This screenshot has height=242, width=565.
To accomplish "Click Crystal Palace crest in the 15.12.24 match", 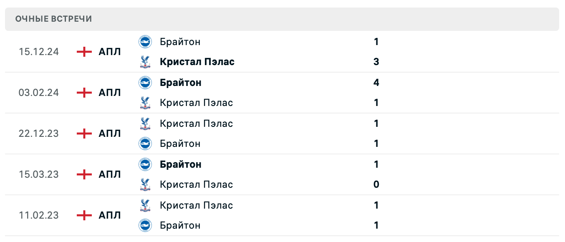I will (x=145, y=62).
